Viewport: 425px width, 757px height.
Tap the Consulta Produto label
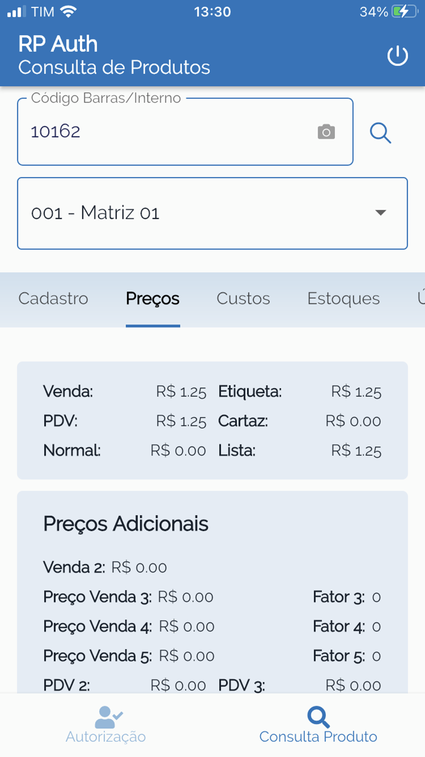pos(318,737)
